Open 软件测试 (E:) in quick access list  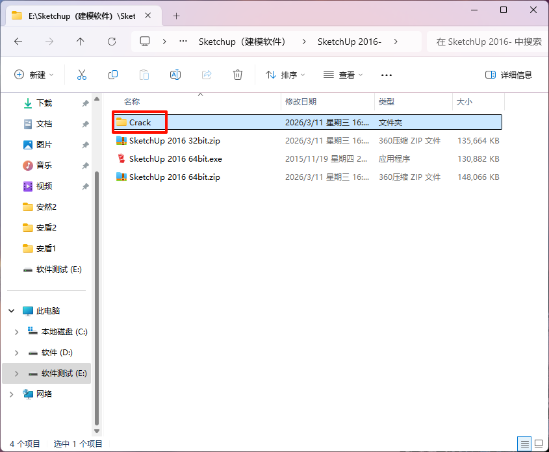[59, 270]
